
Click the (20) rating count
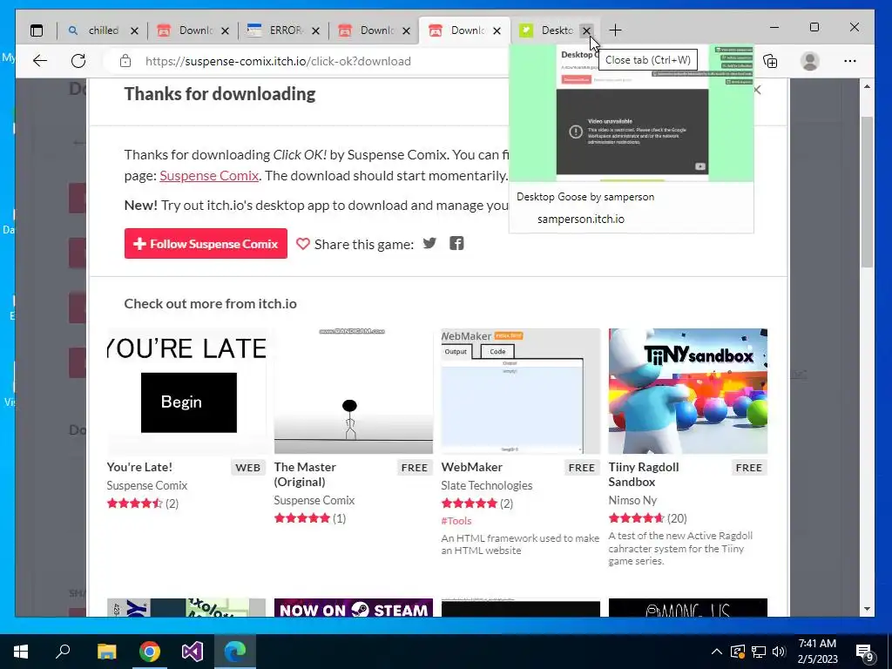click(677, 518)
